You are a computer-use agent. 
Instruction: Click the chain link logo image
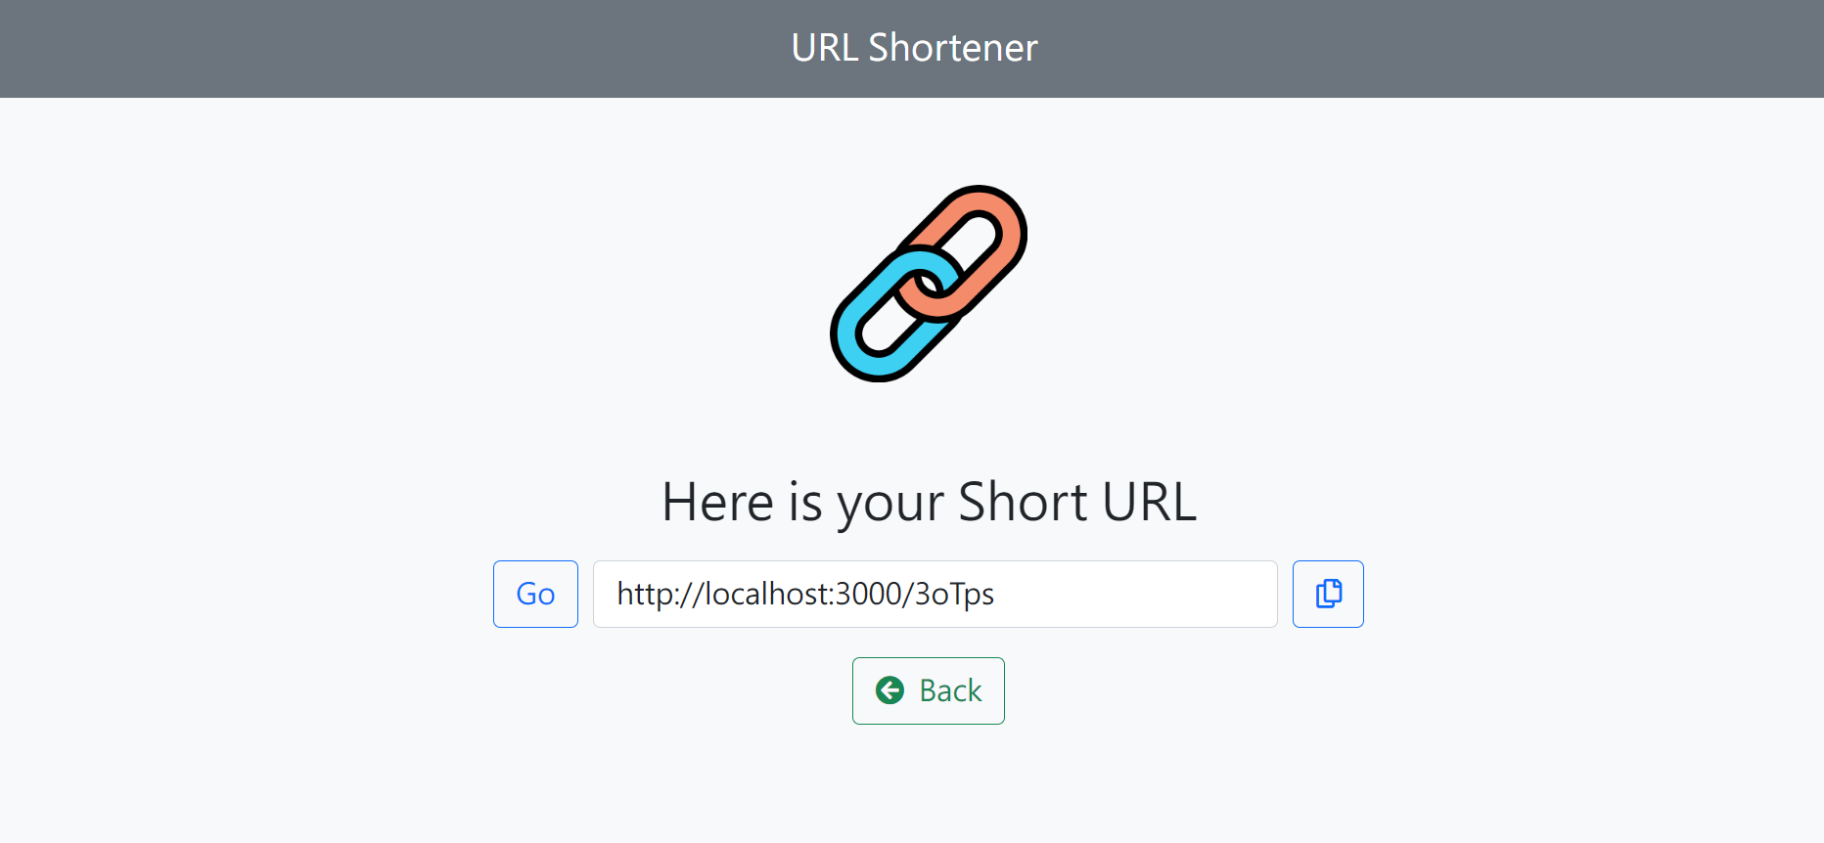click(929, 284)
